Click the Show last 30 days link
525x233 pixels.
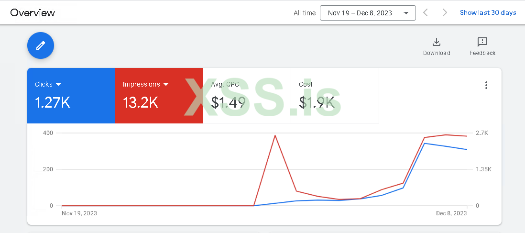(x=488, y=13)
